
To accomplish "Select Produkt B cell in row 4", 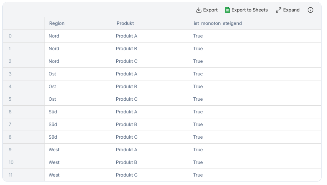I will [x=126, y=87].
